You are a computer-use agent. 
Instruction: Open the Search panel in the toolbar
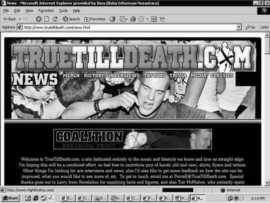pyautogui.click(x=71, y=19)
